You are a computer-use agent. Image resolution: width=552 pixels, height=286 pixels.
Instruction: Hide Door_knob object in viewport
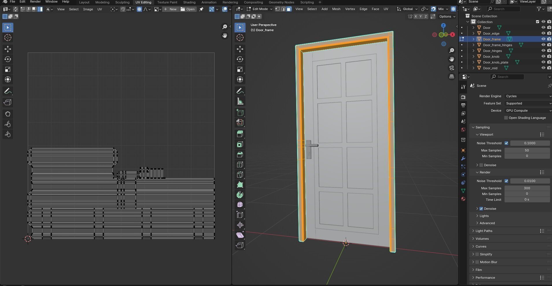click(x=543, y=57)
